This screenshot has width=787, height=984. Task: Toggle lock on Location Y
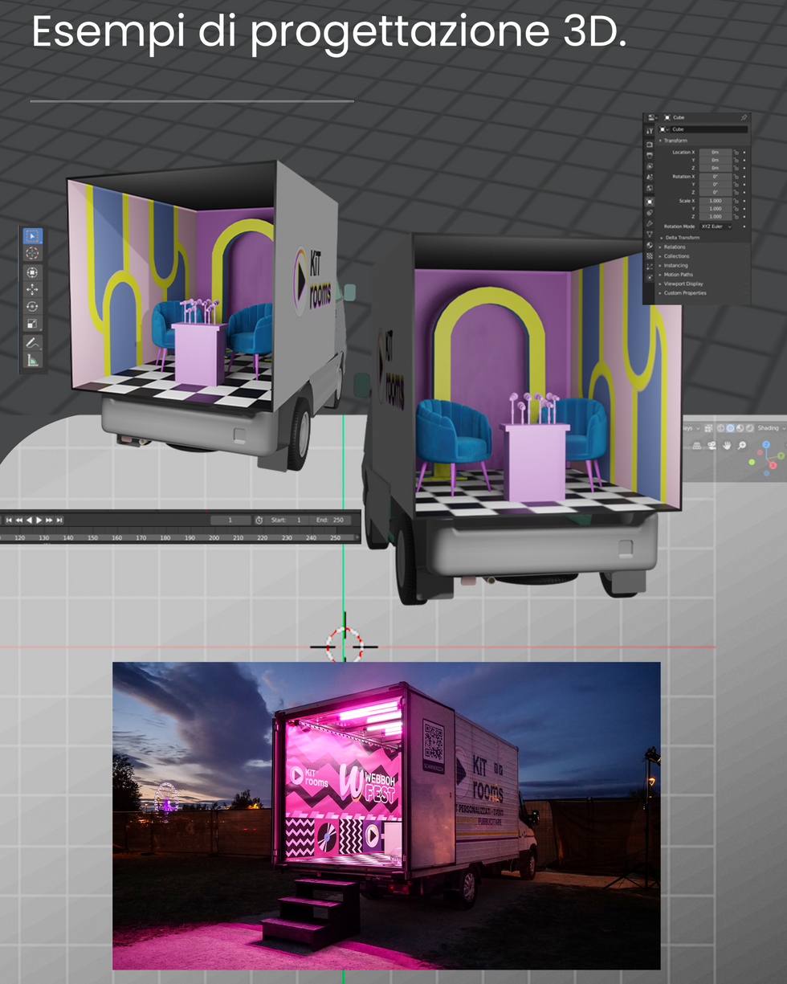(x=736, y=160)
